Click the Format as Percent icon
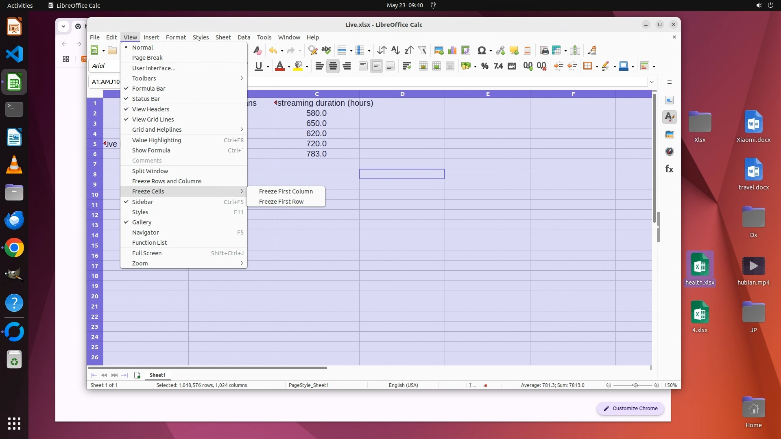 [x=484, y=66]
